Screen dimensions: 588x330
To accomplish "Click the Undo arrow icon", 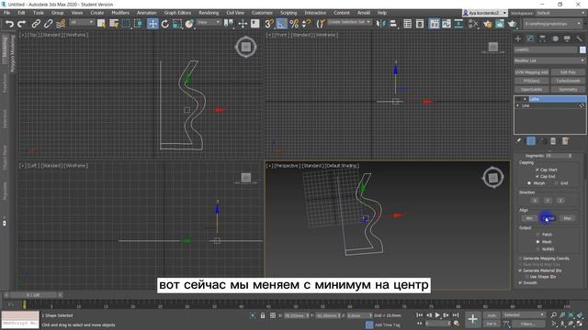I will click(9, 24).
